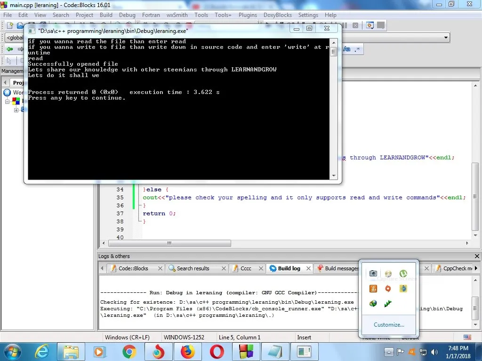
Task: Open the '<global>' scope combo box
Action: pos(15,38)
